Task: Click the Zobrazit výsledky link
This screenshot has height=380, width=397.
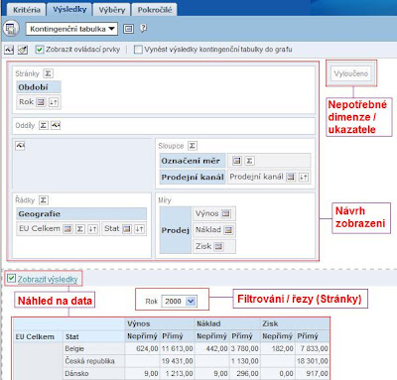Action: tap(48, 280)
